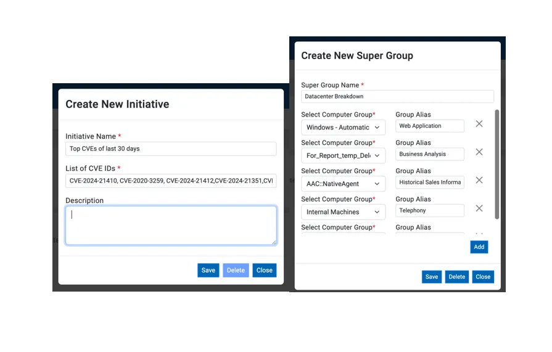Expand the For_Report_temp computer group dropdown
The width and height of the screenshot is (552, 352).
(x=343, y=155)
